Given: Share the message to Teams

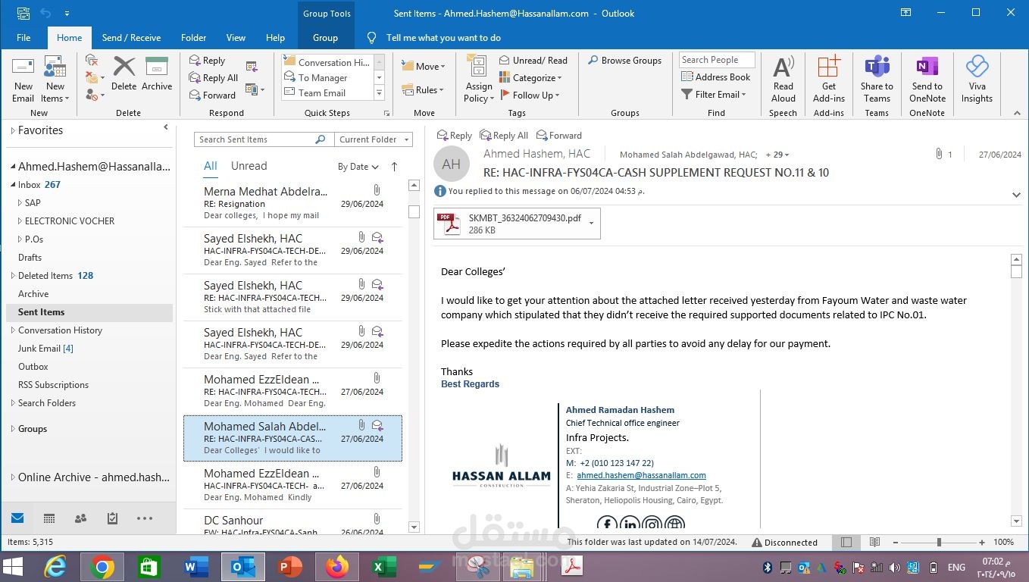Looking at the screenshot, I should coord(877,80).
